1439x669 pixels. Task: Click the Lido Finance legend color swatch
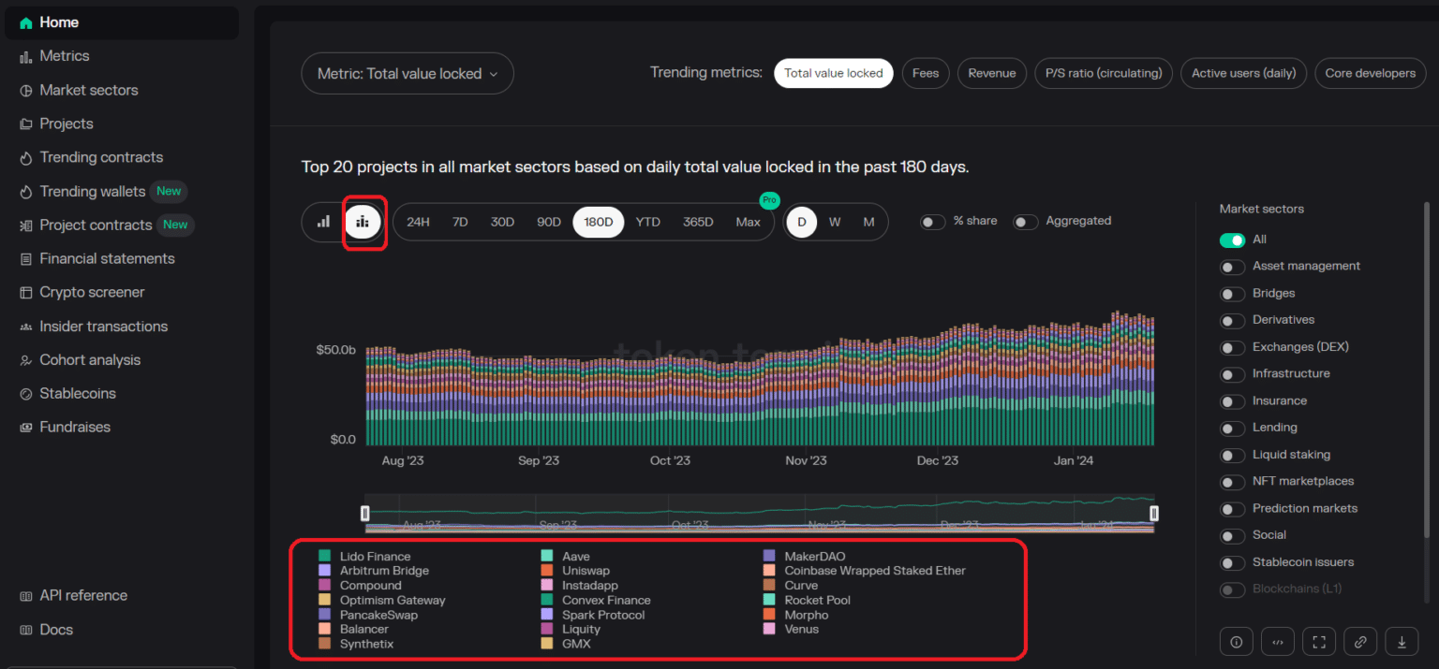coord(324,557)
